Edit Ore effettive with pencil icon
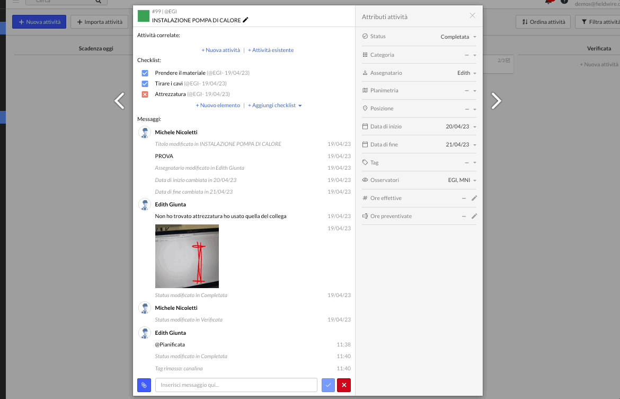This screenshot has width=620, height=399. coord(474,198)
